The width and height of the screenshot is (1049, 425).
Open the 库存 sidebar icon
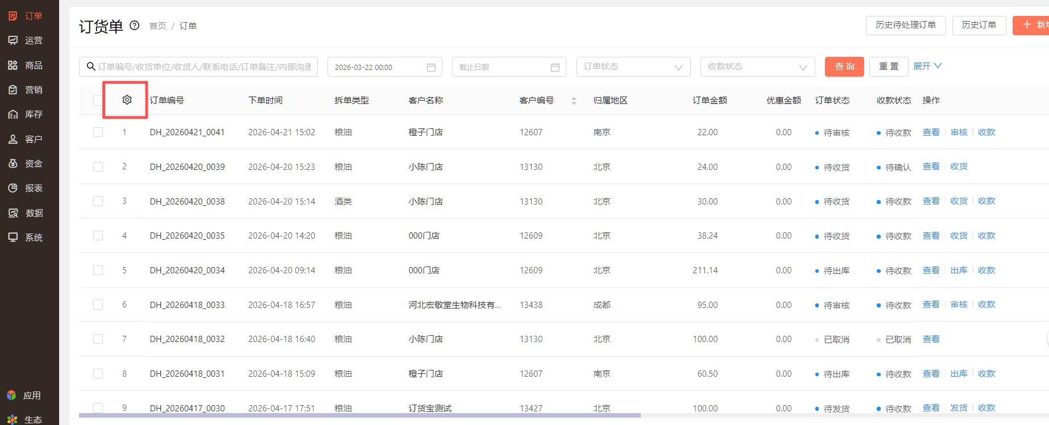click(13, 114)
